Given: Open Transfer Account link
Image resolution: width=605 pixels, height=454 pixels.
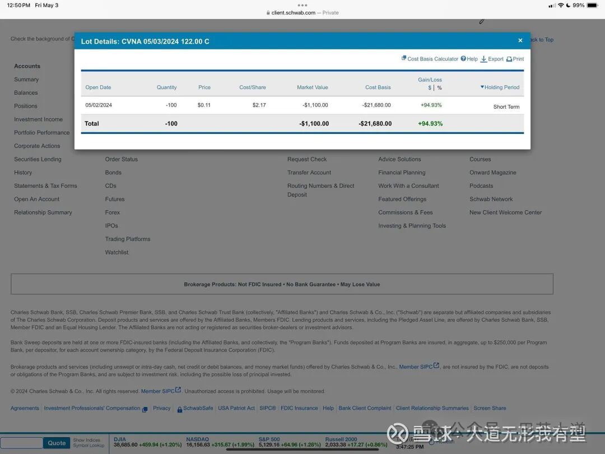Looking at the screenshot, I should click(x=309, y=173).
